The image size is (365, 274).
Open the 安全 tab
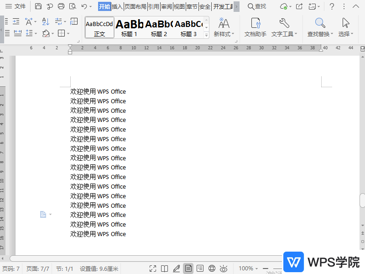[x=205, y=6]
